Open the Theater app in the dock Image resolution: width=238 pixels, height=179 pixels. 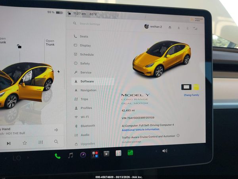[106, 154]
